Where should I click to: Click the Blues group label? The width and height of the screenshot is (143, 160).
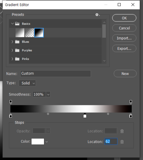[x=26, y=42]
